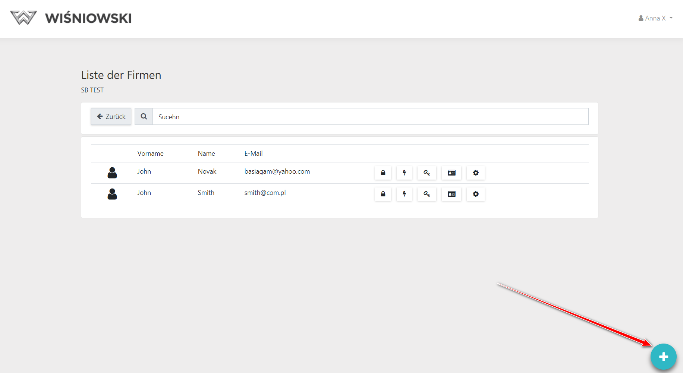The width and height of the screenshot is (683, 373).
Task: Click the magnifier search icon
Action: click(x=144, y=117)
